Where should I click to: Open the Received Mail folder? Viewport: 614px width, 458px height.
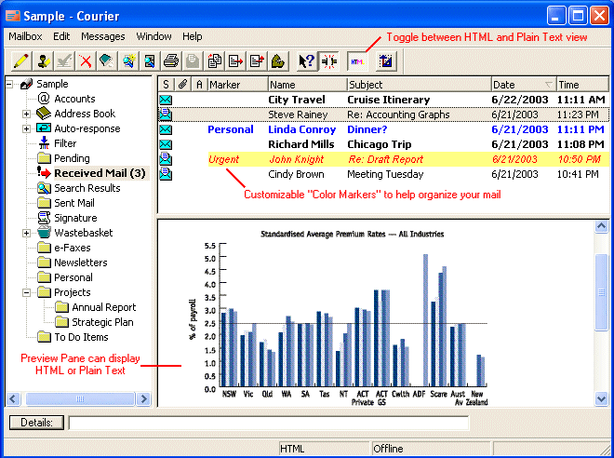[99, 173]
